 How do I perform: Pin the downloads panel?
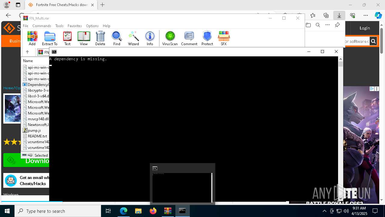[337, 25]
